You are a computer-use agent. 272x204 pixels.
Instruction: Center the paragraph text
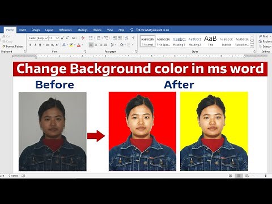point(96,45)
